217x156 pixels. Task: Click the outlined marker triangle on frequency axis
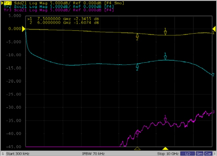point(137,149)
